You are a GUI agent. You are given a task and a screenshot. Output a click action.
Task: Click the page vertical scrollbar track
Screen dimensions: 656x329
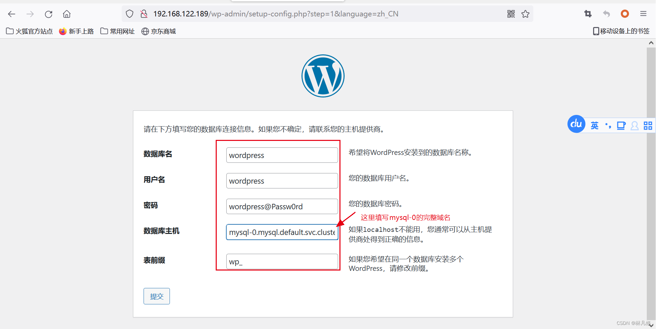(651, 185)
